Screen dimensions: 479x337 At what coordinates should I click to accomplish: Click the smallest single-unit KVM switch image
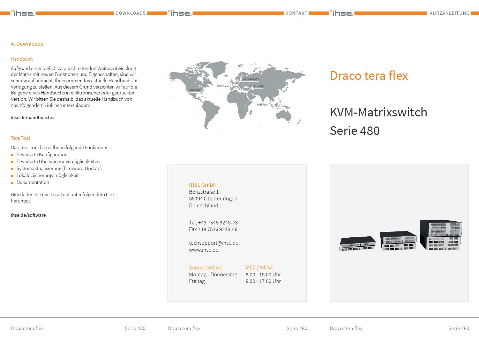click(x=357, y=244)
